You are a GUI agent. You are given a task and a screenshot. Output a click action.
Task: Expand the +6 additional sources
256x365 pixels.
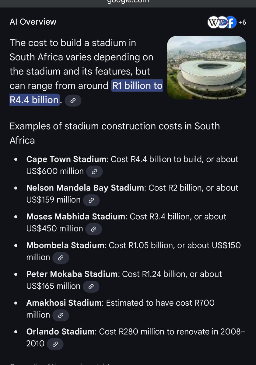(242, 23)
